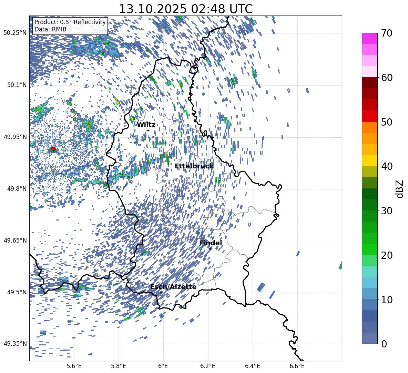Click the 49.95°N latitude label

click(15, 137)
